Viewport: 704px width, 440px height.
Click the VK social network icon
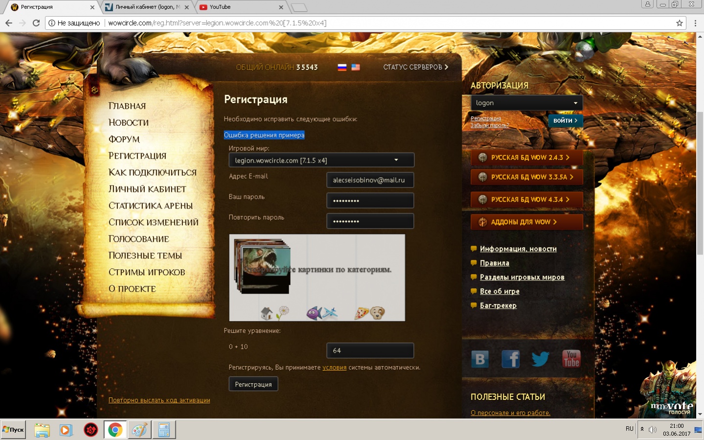click(x=480, y=359)
